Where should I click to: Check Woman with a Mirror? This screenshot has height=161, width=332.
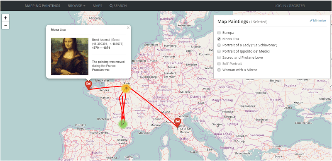click(x=219, y=70)
